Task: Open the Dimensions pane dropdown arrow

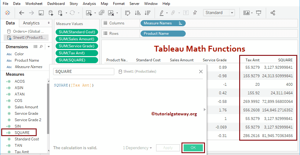Action: click(49, 47)
